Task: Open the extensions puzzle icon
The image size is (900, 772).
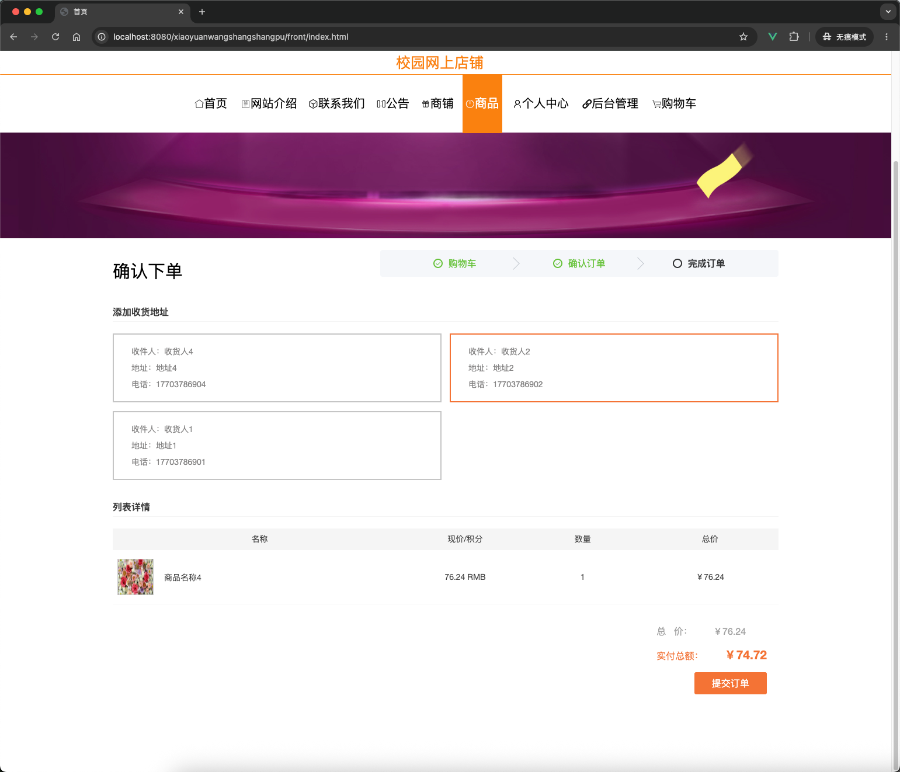Action: point(794,37)
